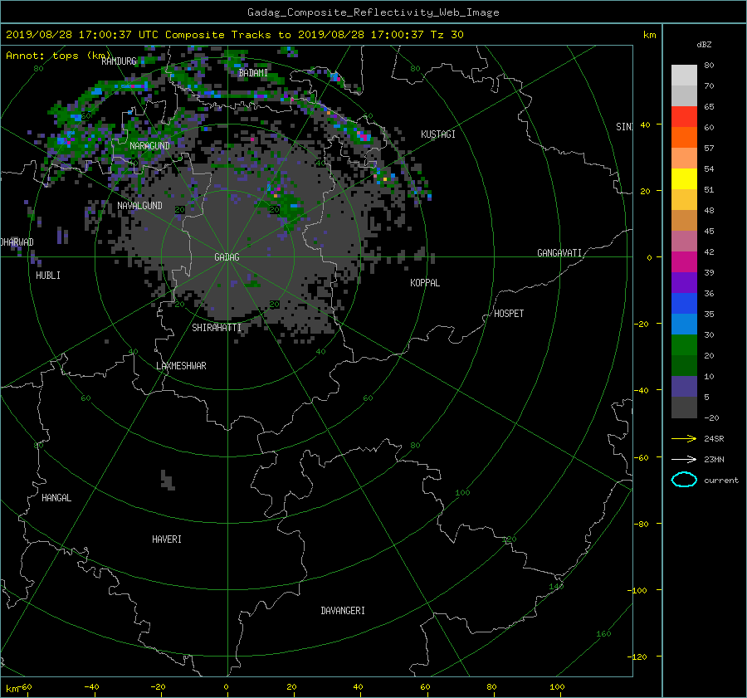This screenshot has width=747, height=698.
Task: Click the '48' dBZ legend value
Action: pos(709,211)
